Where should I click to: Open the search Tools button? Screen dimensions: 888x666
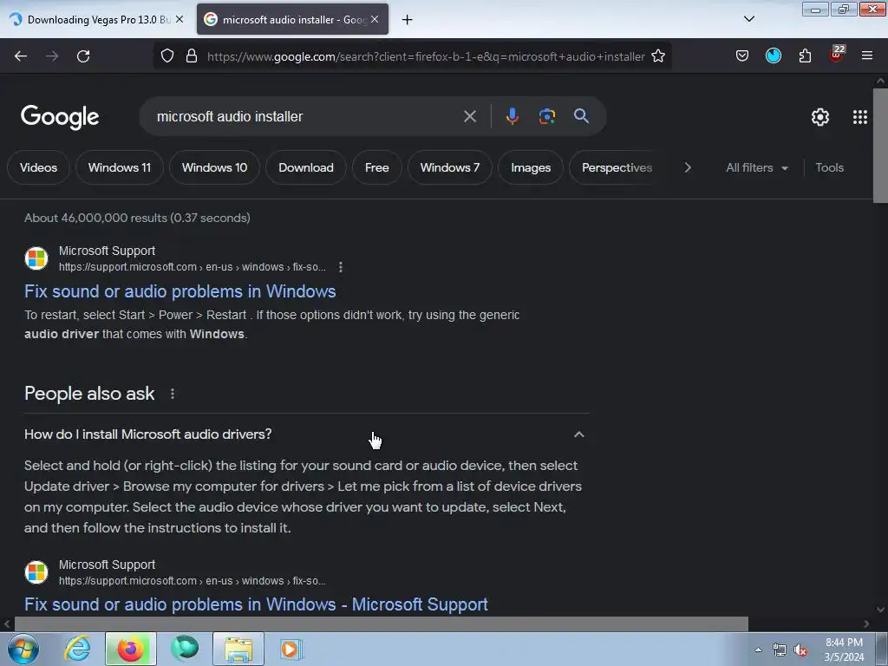[829, 167]
